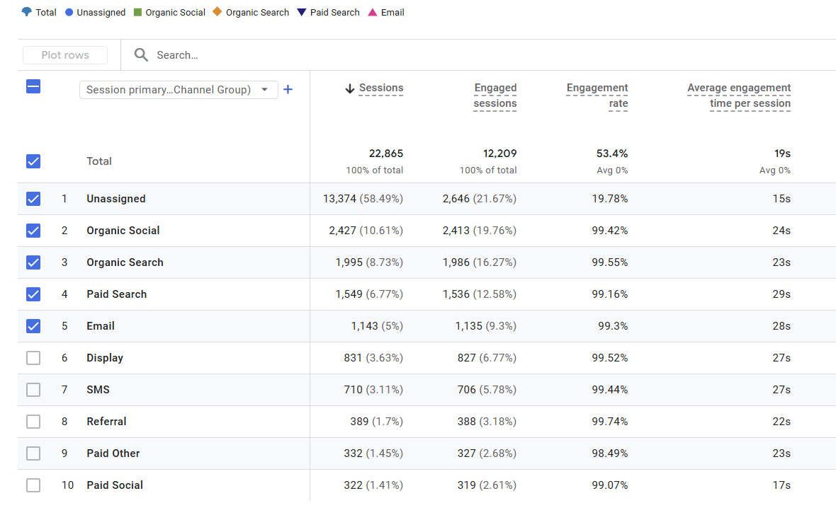The height and width of the screenshot is (515, 836).
Task: Select the Paid Other row name
Action: (x=113, y=453)
